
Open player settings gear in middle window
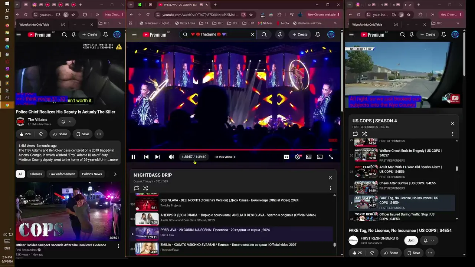click(298, 157)
